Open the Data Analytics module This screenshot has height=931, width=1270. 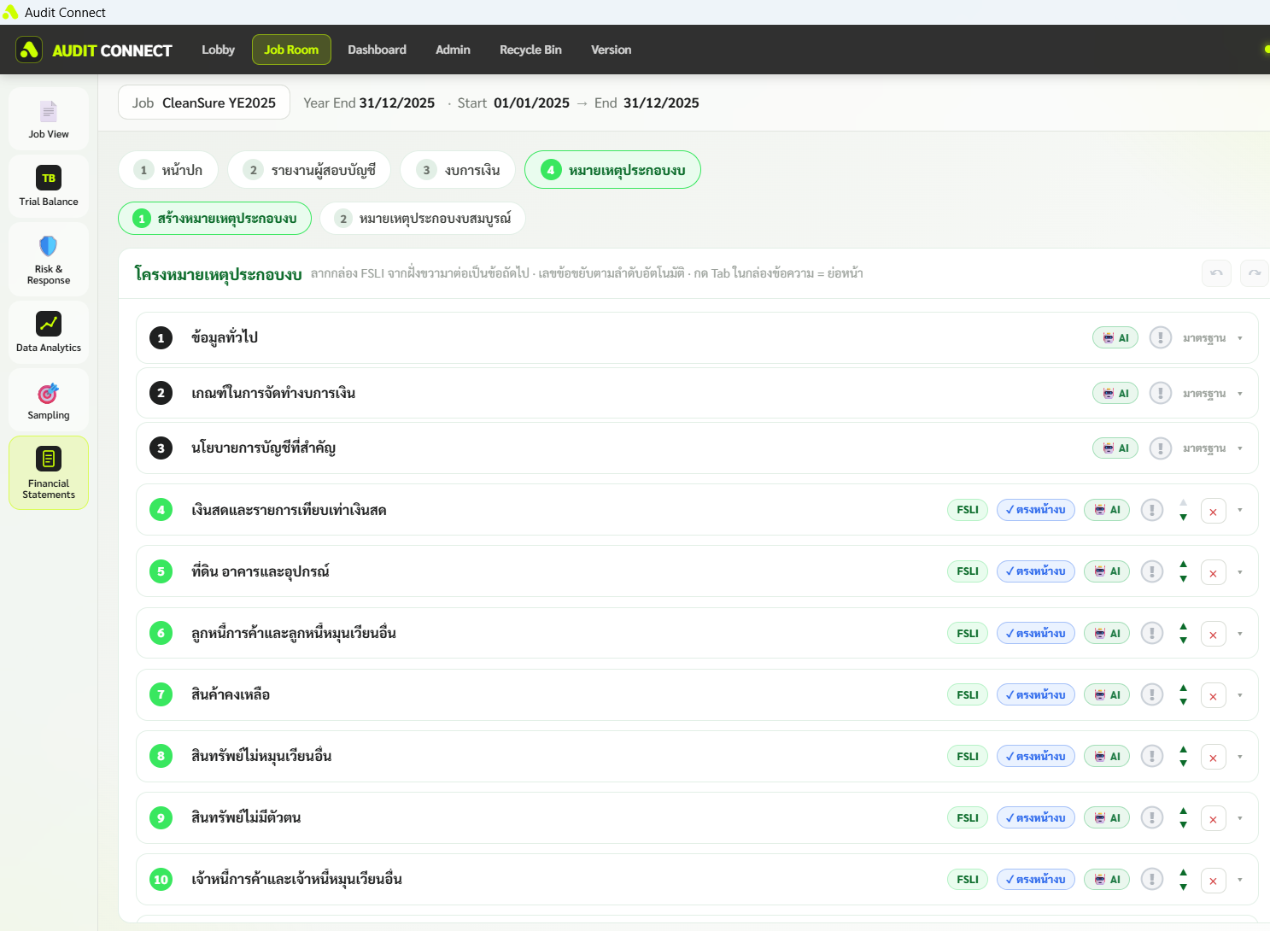pyautogui.click(x=49, y=332)
